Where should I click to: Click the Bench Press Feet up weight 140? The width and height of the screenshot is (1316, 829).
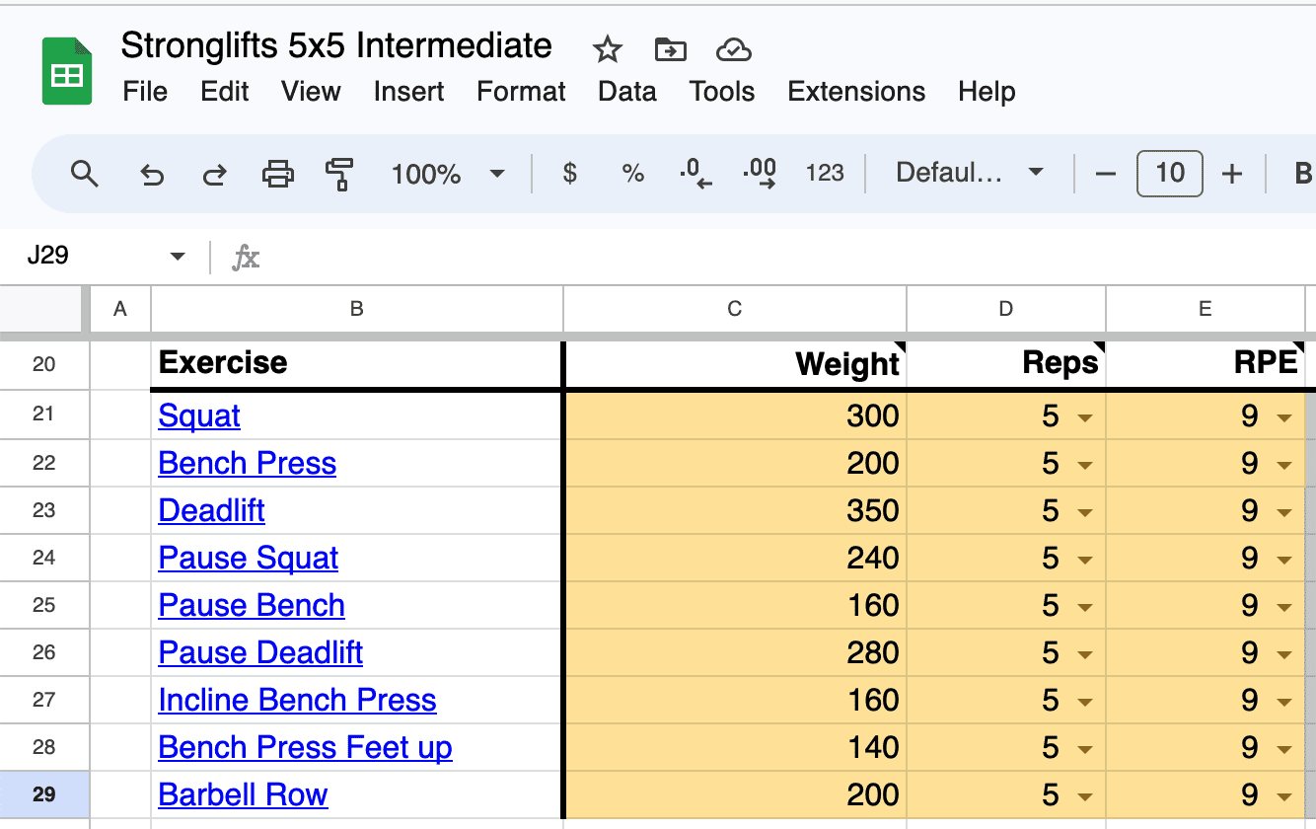tap(735, 748)
